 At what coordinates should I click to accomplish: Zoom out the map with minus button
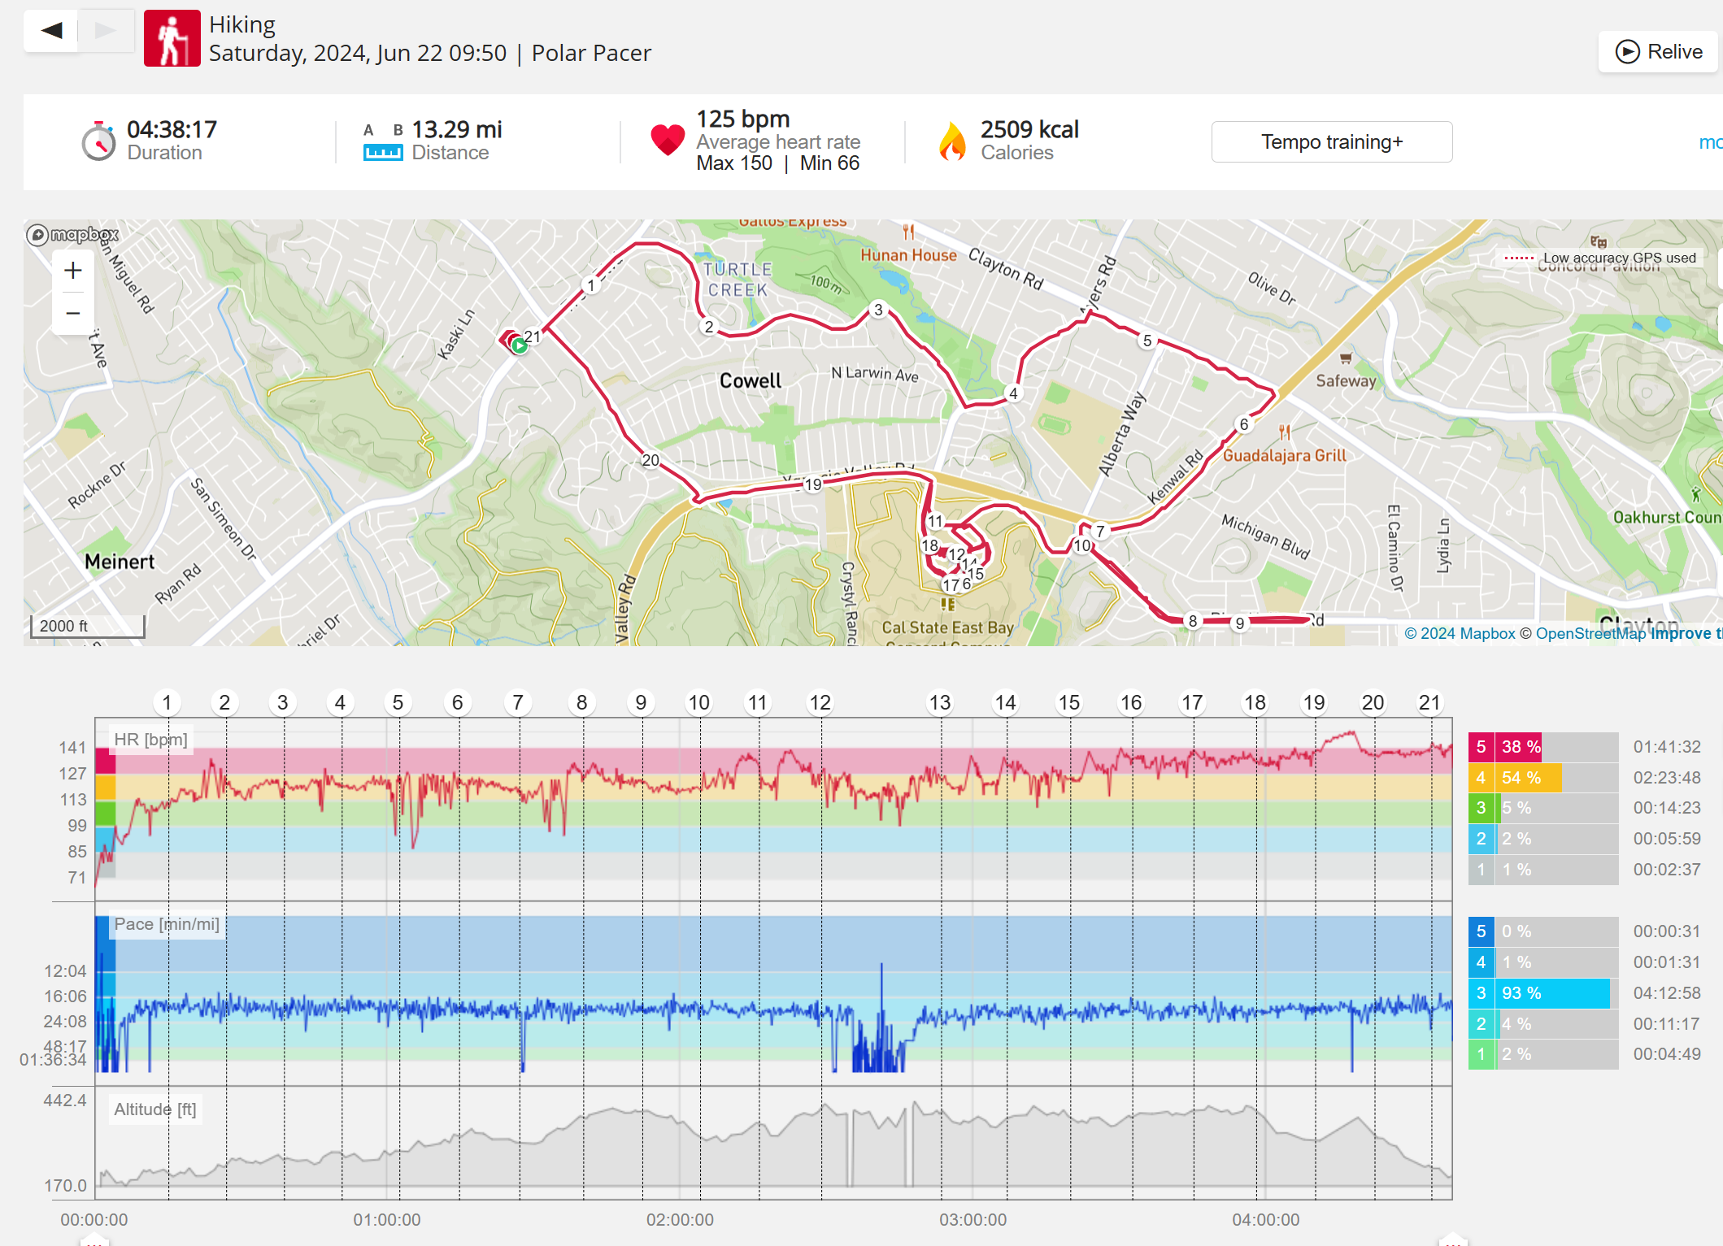coord(73,313)
